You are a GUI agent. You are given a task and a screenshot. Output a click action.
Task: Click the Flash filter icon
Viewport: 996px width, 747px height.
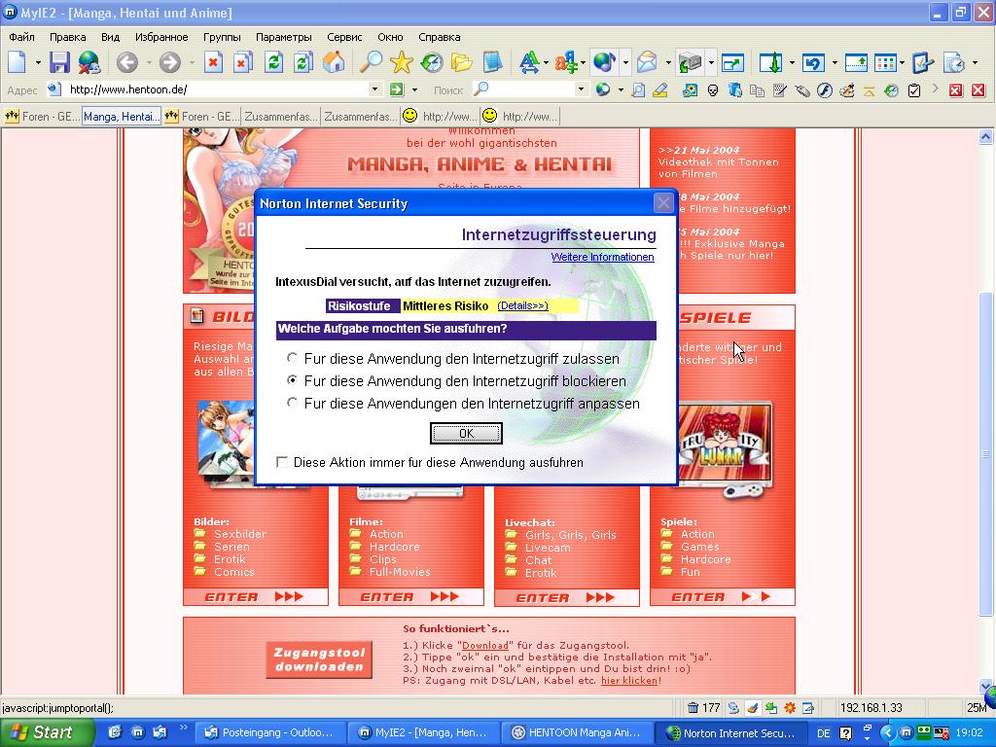click(825, 90)
